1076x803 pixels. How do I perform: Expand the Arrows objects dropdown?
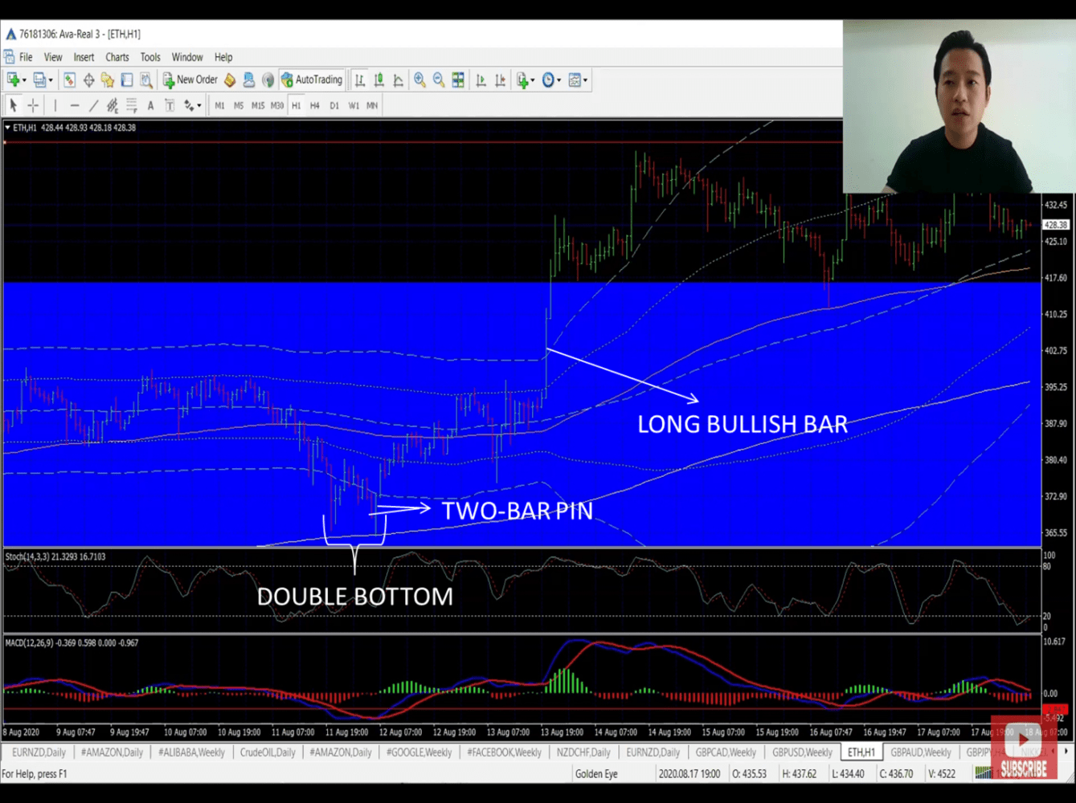tap(198, 105)
